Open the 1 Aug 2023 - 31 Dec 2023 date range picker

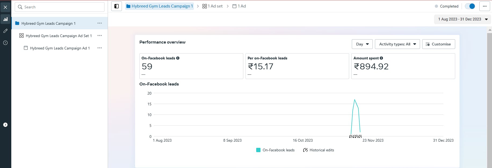[462, 19]
